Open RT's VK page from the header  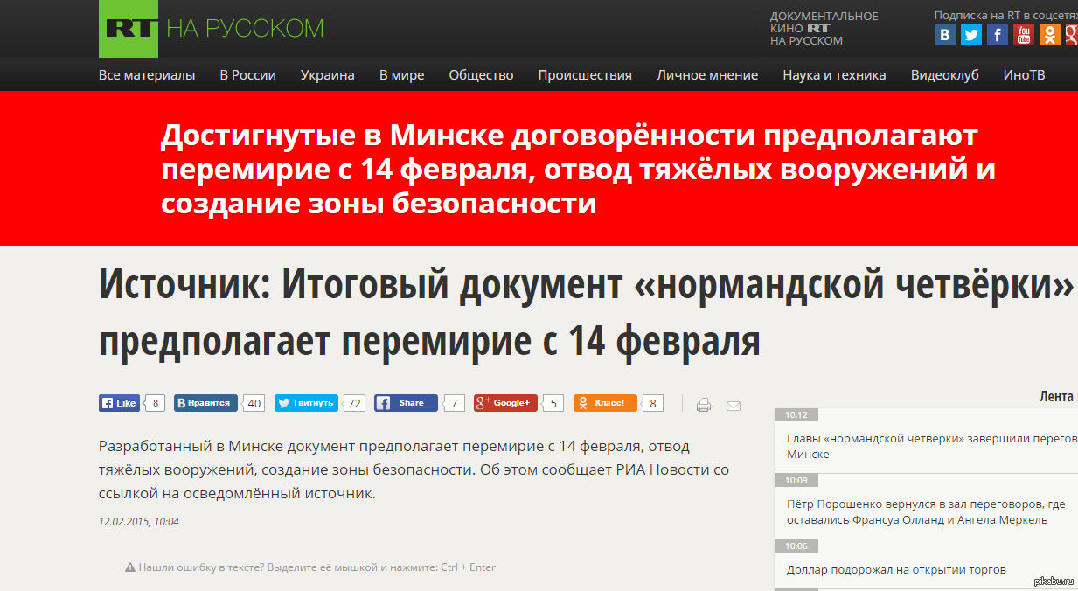coord(944,35)
